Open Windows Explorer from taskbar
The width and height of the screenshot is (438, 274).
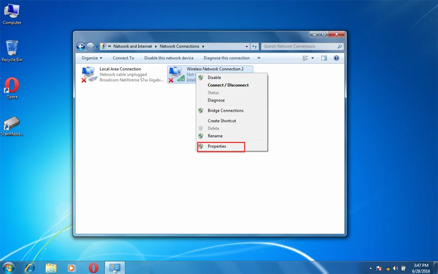pos(51,268)
